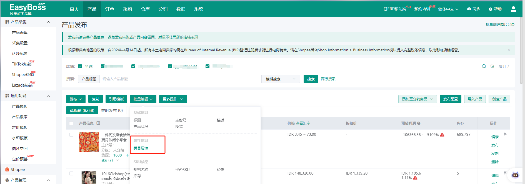
Task: Click the 通用功能 section grid icon
Action: pyautogui.click(x=7, y=96)
